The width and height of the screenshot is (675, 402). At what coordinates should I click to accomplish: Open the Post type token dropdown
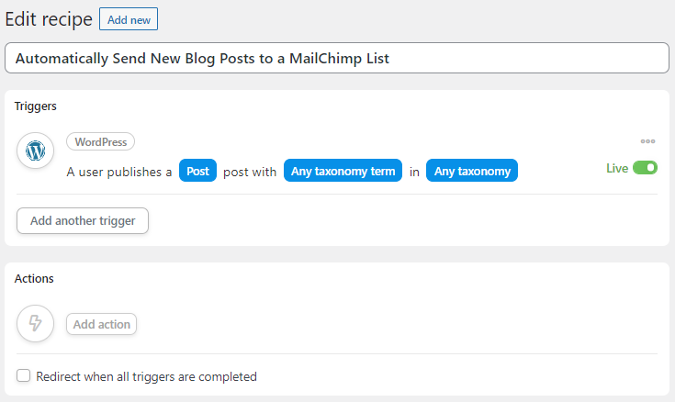pyautogui.click(x=197, y=171)
